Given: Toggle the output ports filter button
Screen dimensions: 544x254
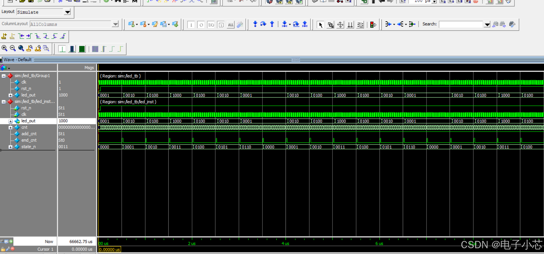Looking at the screenshot, I should pos(201,25).
